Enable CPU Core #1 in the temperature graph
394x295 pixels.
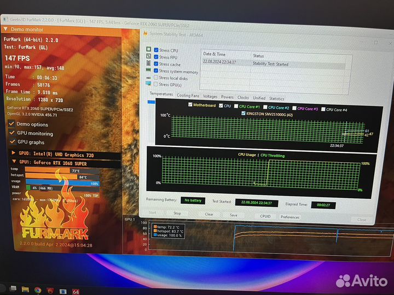coord(236,106)
